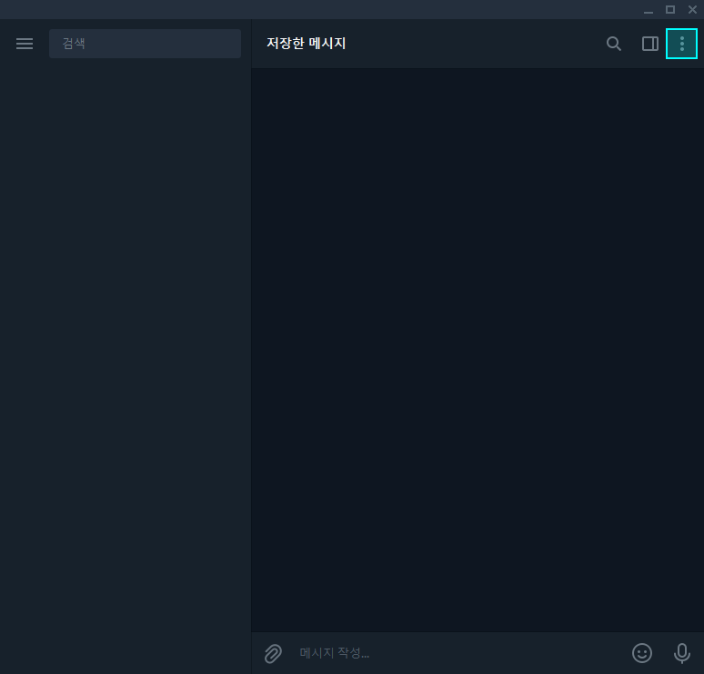Image resolution: width=704 pixels, height=674 pixels.
Task: Record a voice message with the microphone
Action: pyautogui.click(x=681, y=653)
